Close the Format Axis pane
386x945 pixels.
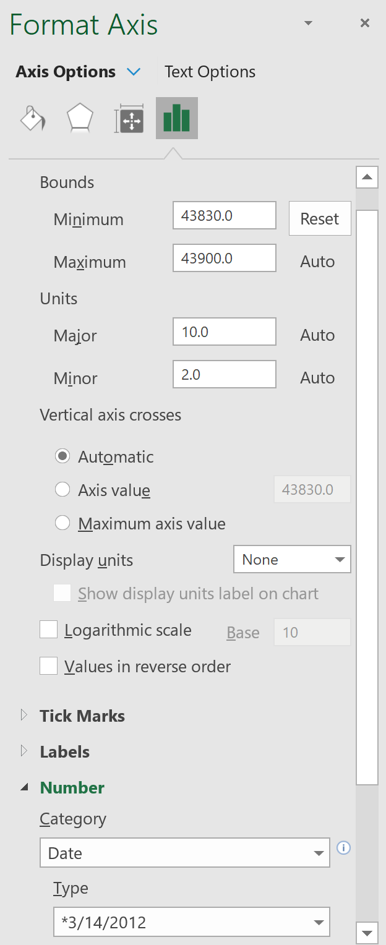click(x=365, y=24)
